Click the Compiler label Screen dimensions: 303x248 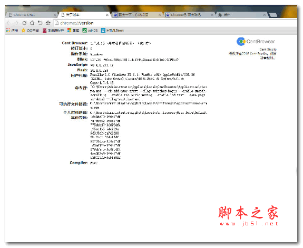pos(79,163)
